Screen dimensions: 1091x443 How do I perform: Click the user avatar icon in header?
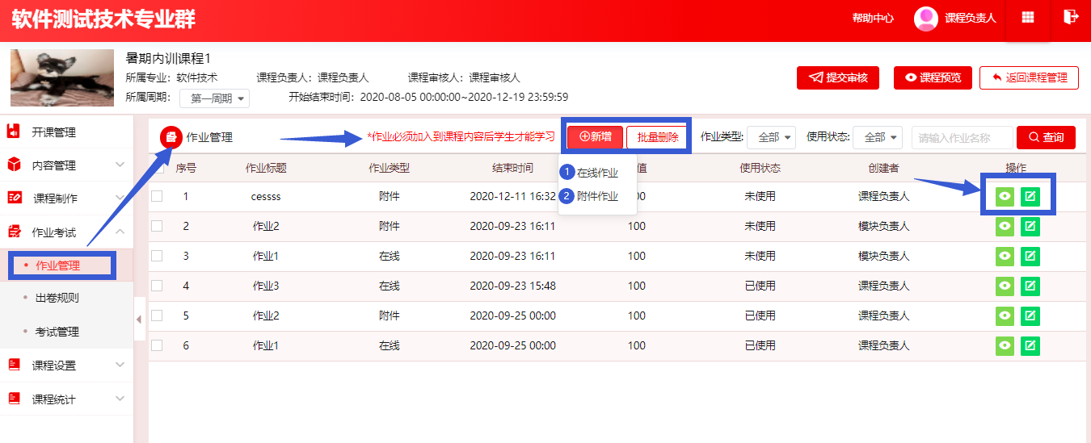925,19
